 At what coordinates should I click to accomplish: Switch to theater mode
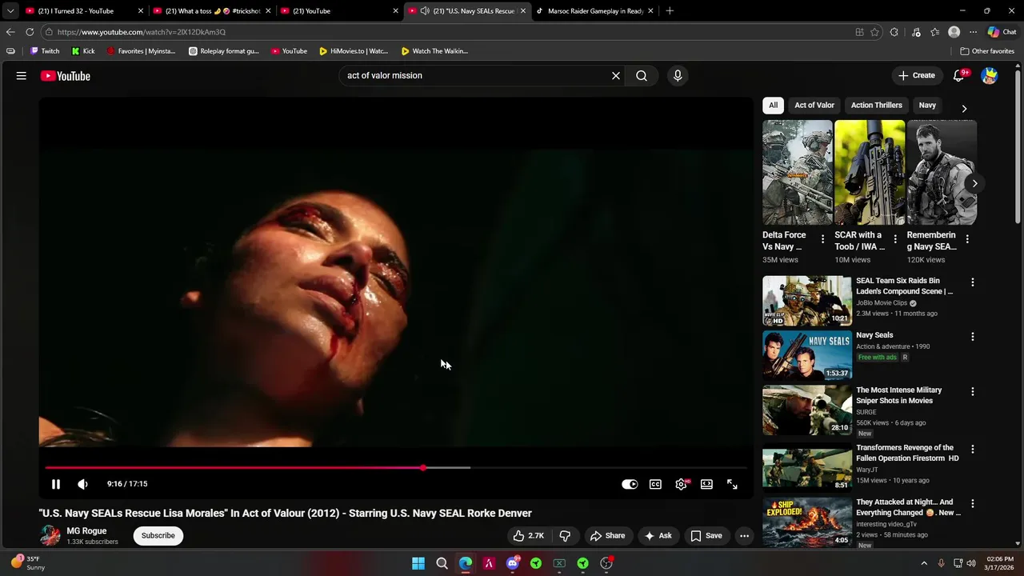pyautogui.click(x=706, y=484)
